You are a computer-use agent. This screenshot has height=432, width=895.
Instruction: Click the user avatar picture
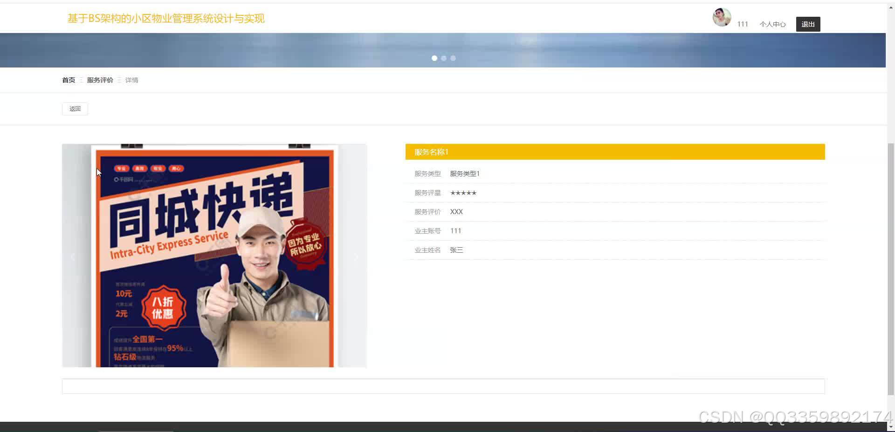pos(722,17)
